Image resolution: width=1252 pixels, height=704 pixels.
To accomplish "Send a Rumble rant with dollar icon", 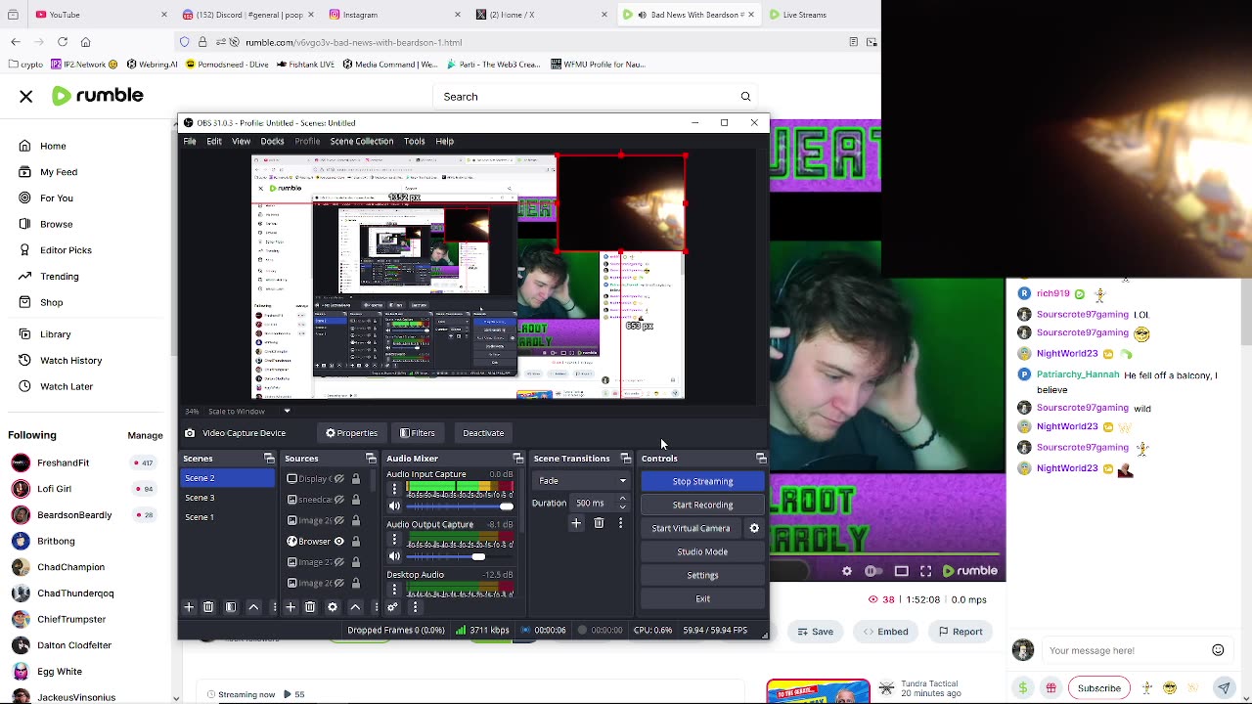I will point(1023,687).
